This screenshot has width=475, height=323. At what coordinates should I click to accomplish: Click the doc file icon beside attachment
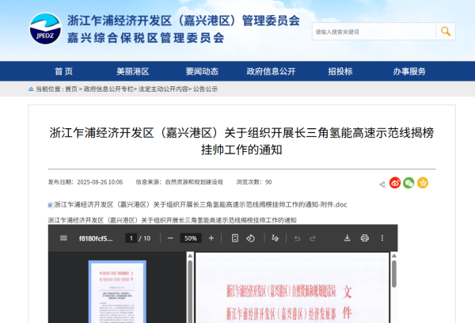pyautogui.click(x=51, y=205)
